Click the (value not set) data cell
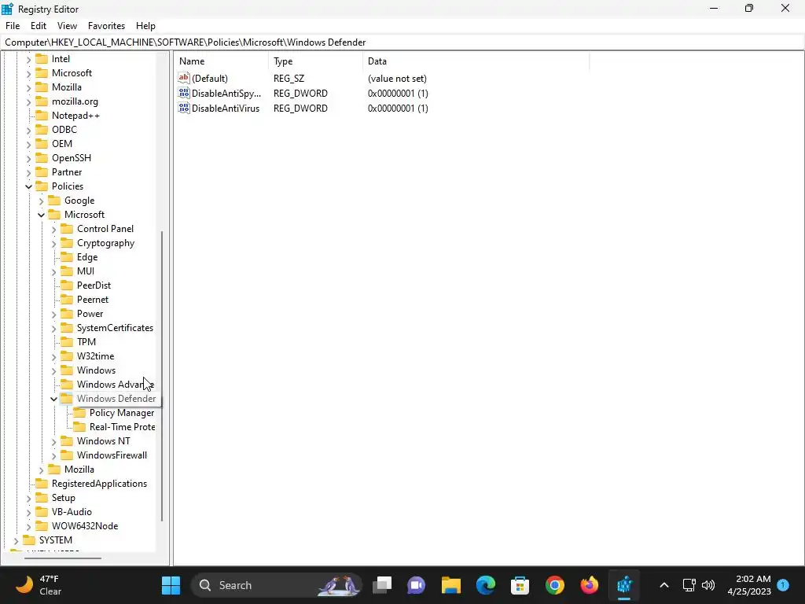The image size is (805, 604). (397, 79)
